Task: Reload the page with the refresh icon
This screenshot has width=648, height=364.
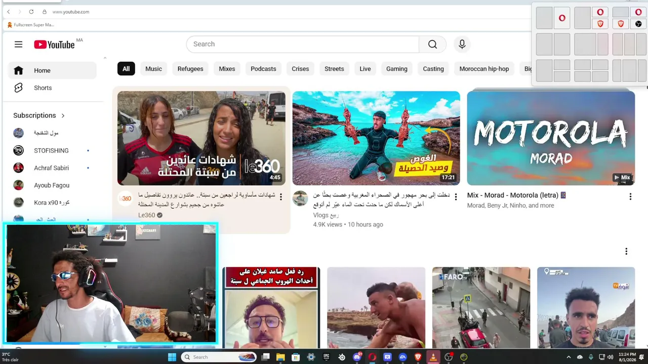Action: [x=31, y=12]
